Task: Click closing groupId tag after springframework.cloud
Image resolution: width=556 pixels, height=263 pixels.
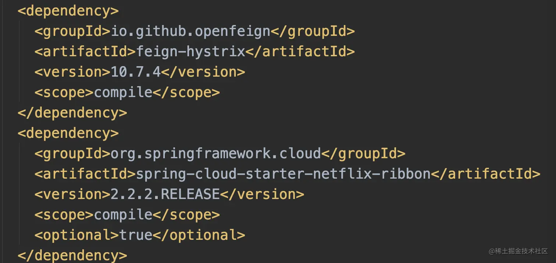Action: 363,154
